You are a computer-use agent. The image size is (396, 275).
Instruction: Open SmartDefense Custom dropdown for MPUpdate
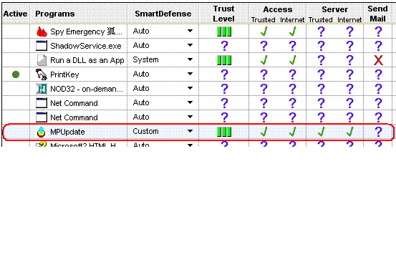pyautogui.click(x=190, y=131)
